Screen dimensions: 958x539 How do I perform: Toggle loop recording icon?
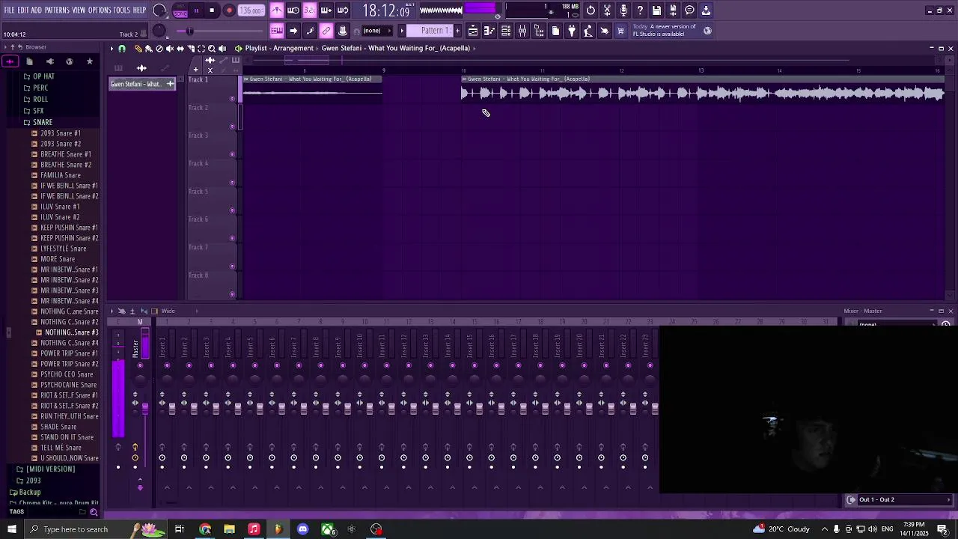click(343, 10)
